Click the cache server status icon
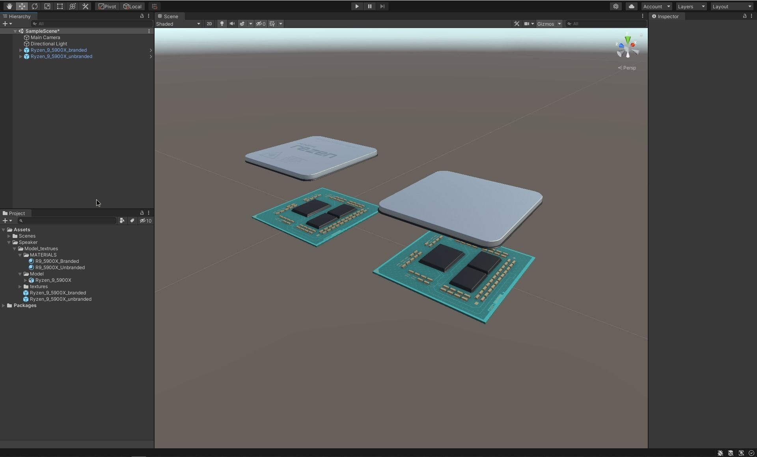The width and height of the screenshot is (757, 457). point(731,453)
